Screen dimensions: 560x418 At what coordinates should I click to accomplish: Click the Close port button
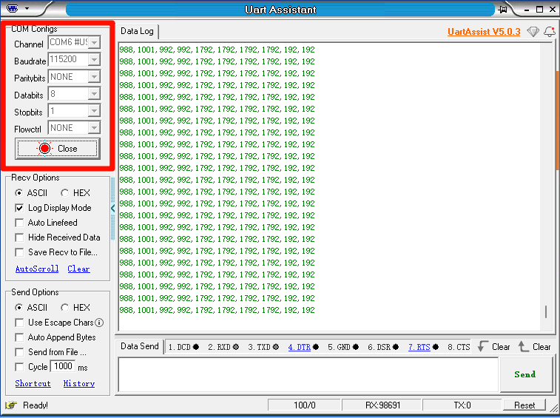(x=58, y=149)
